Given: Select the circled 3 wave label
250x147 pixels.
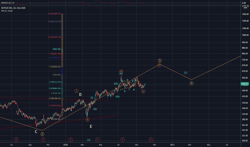Looking at the screenshot, I should coord(160,61).
